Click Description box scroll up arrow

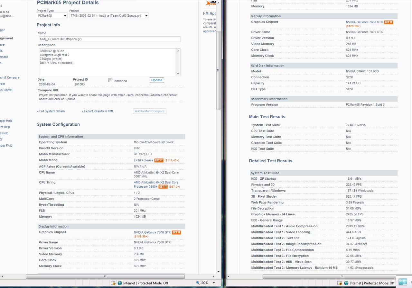tap(178, 50)
